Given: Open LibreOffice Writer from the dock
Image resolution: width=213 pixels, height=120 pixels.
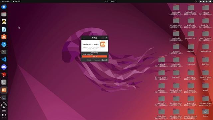Looking at the screenshot, I should point(4,29).
